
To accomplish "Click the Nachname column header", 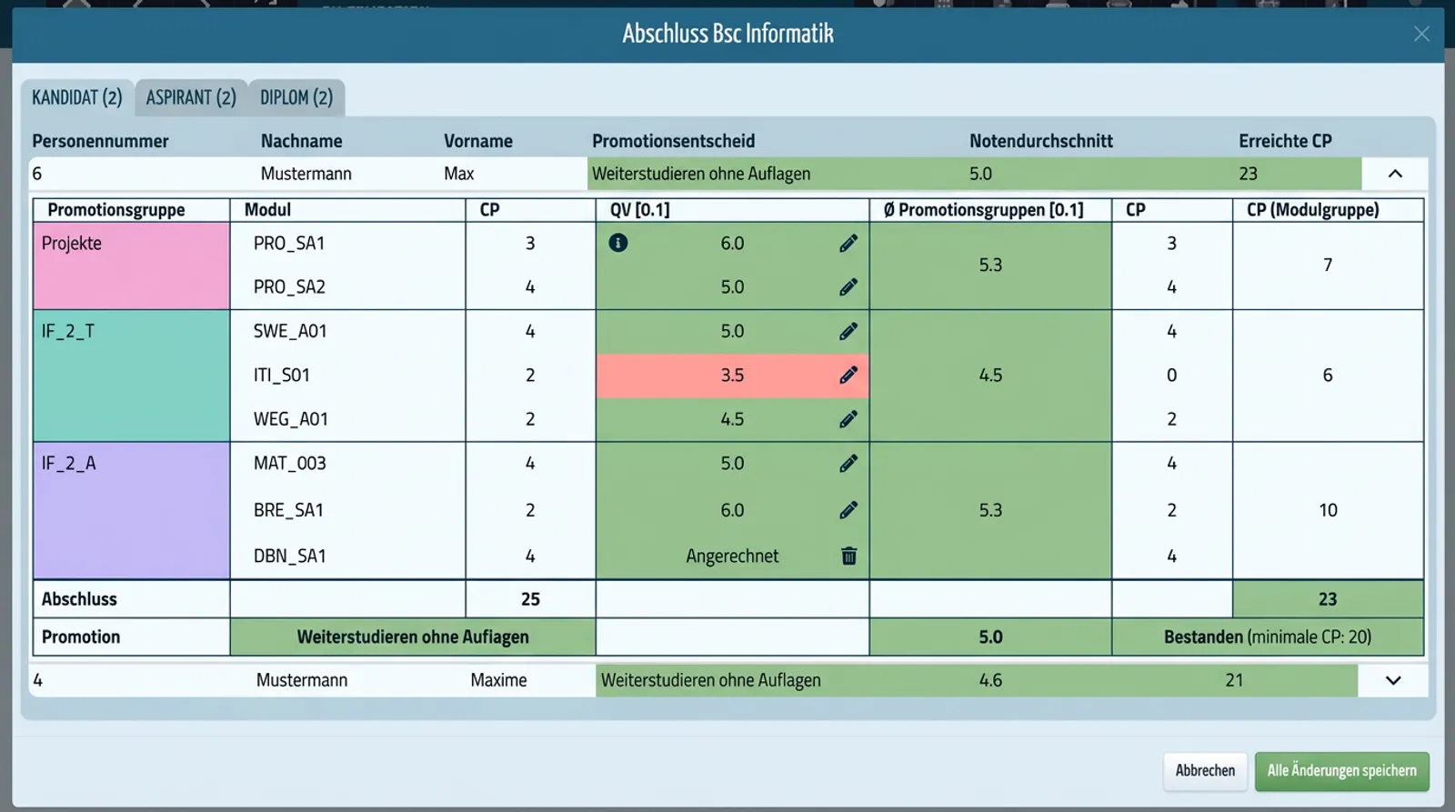I will pos(302,141).
